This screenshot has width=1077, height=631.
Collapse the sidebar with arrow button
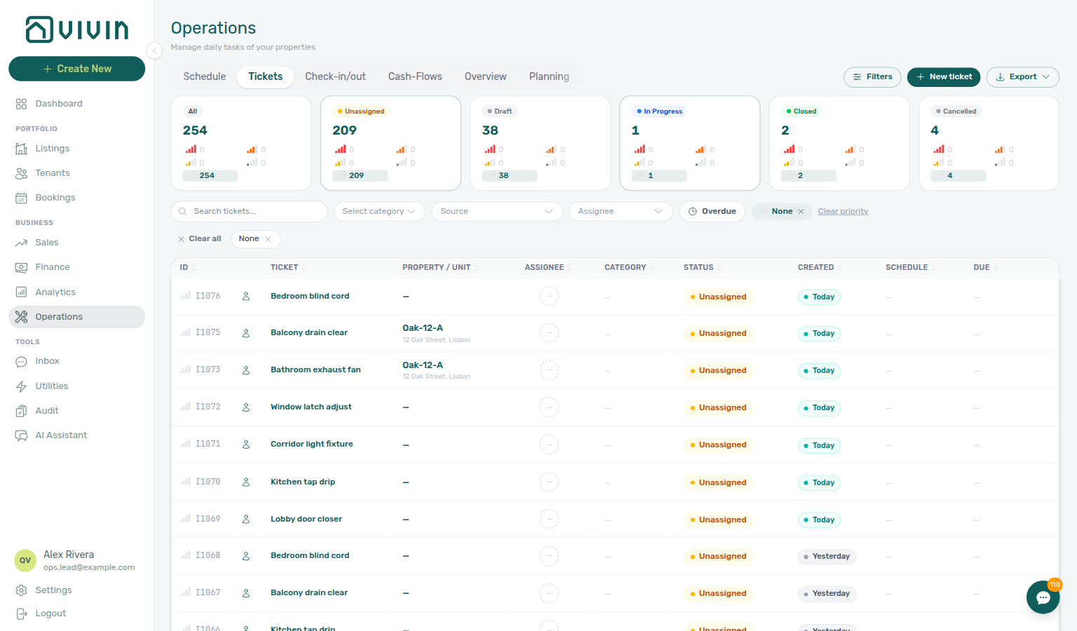point(154,50)
